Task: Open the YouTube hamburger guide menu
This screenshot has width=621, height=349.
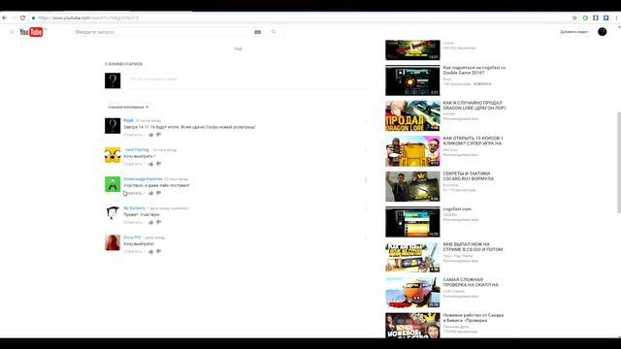Action: (12, 32)
